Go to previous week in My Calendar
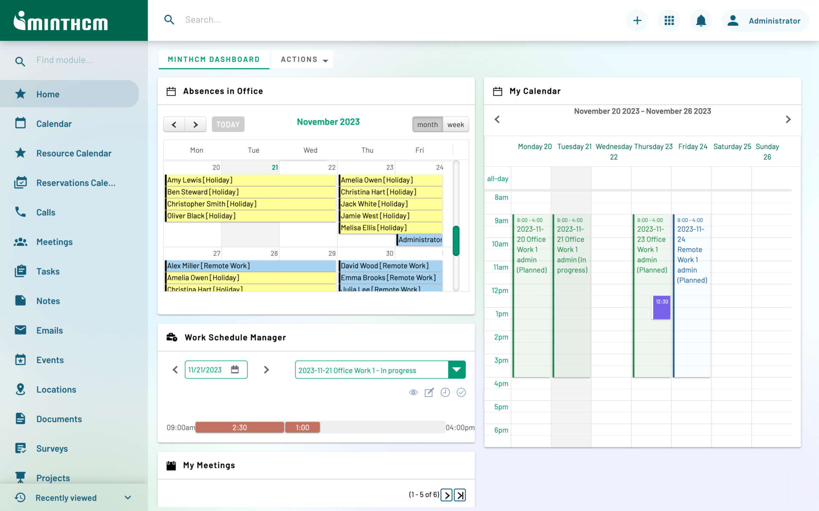 (x=497, y=120)
